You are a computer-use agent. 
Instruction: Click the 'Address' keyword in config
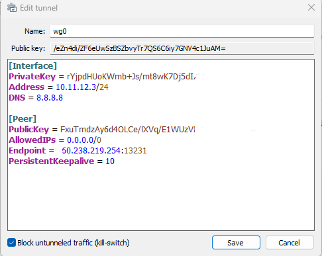[x=27, y=87]
